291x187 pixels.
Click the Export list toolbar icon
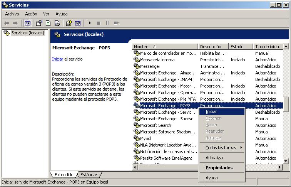(57, 23)
